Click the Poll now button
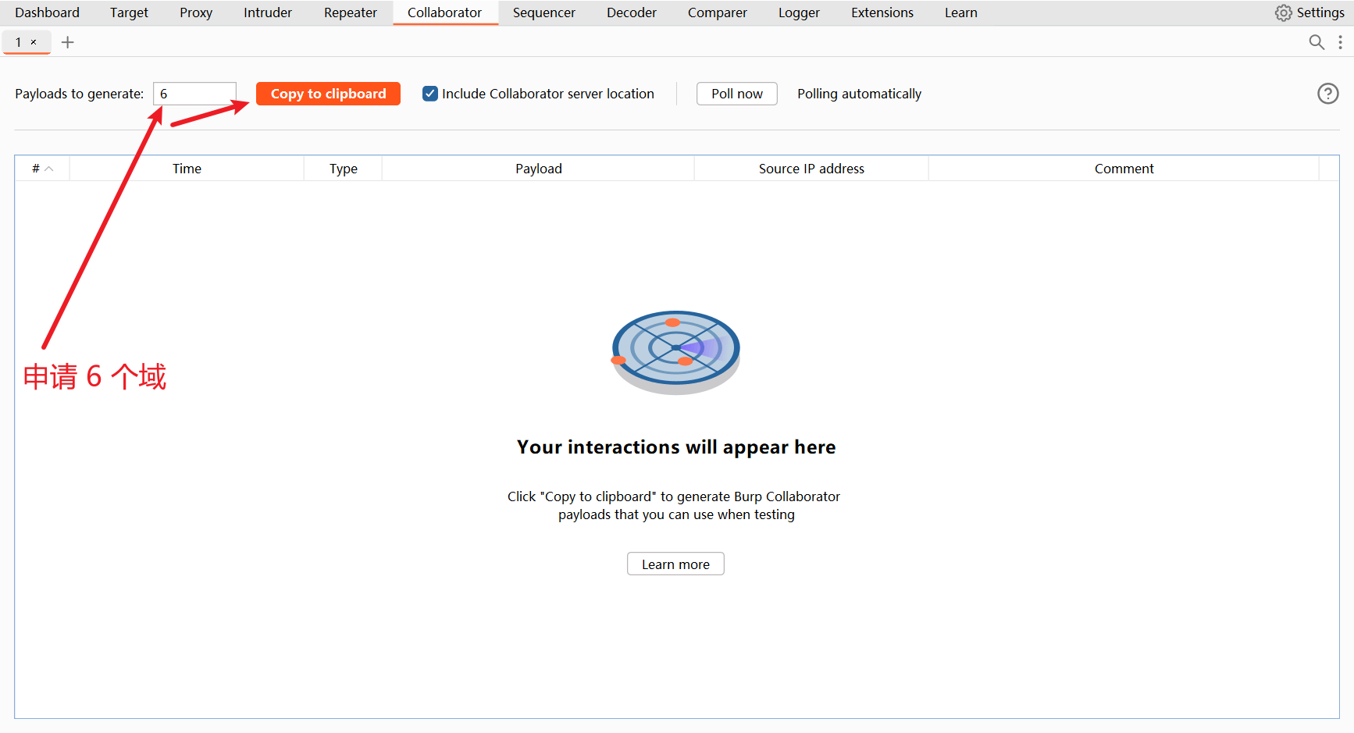This screenshot has height=733, width=1354. click(737, 94)
